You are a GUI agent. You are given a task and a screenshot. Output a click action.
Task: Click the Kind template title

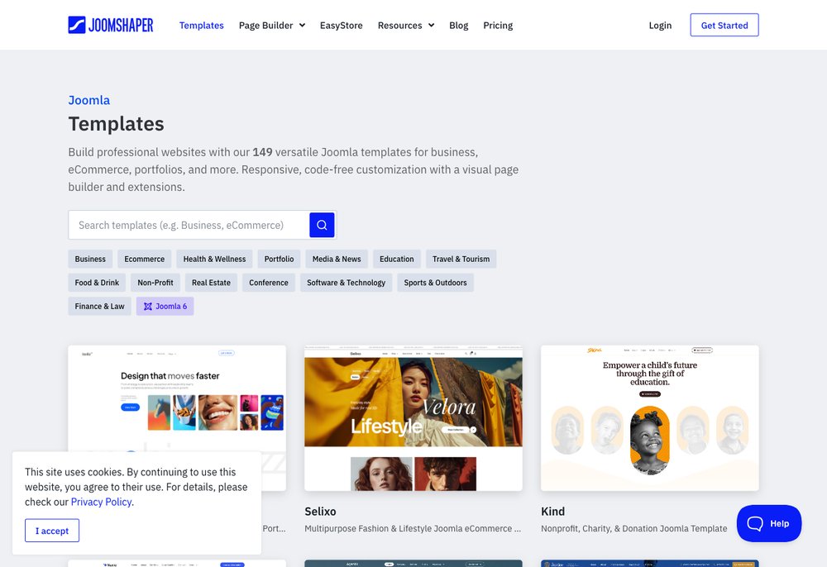tap(552, 511)
